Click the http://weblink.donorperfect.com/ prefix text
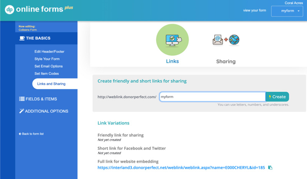Image resolution: width=307 pixels, height=179 pixels. click(127, 97)
